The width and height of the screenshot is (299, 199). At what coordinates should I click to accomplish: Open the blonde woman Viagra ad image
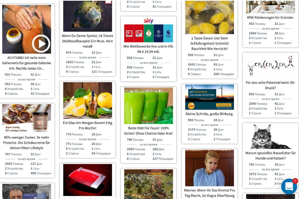(209, 168)
